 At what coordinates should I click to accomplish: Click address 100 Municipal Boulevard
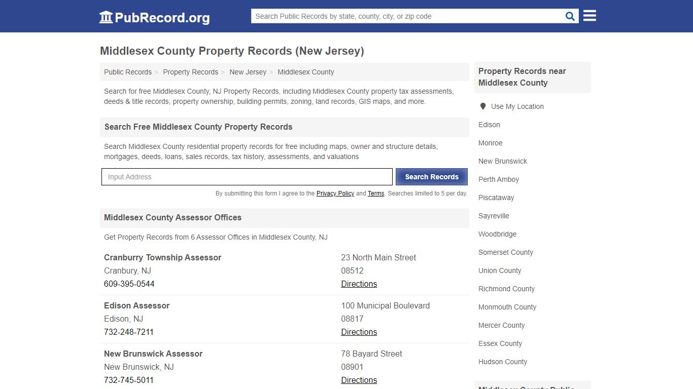point(386,305)
